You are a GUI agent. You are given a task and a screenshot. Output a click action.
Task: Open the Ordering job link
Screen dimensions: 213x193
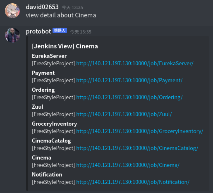(x=129, y=98)
